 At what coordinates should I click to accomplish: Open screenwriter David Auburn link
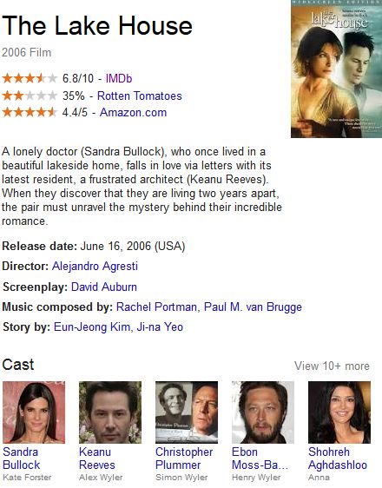(104, 287)
